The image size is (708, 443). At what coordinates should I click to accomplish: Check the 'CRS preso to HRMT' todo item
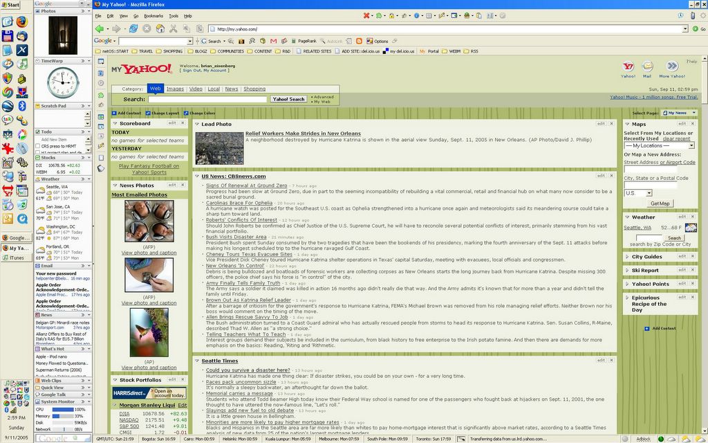point(37,146)
